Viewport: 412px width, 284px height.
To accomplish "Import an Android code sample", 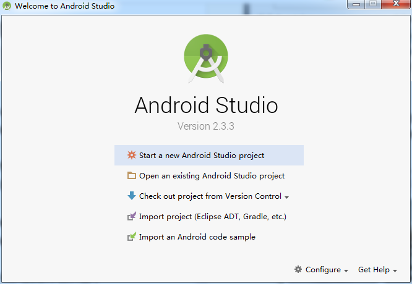I will point(209,237).
